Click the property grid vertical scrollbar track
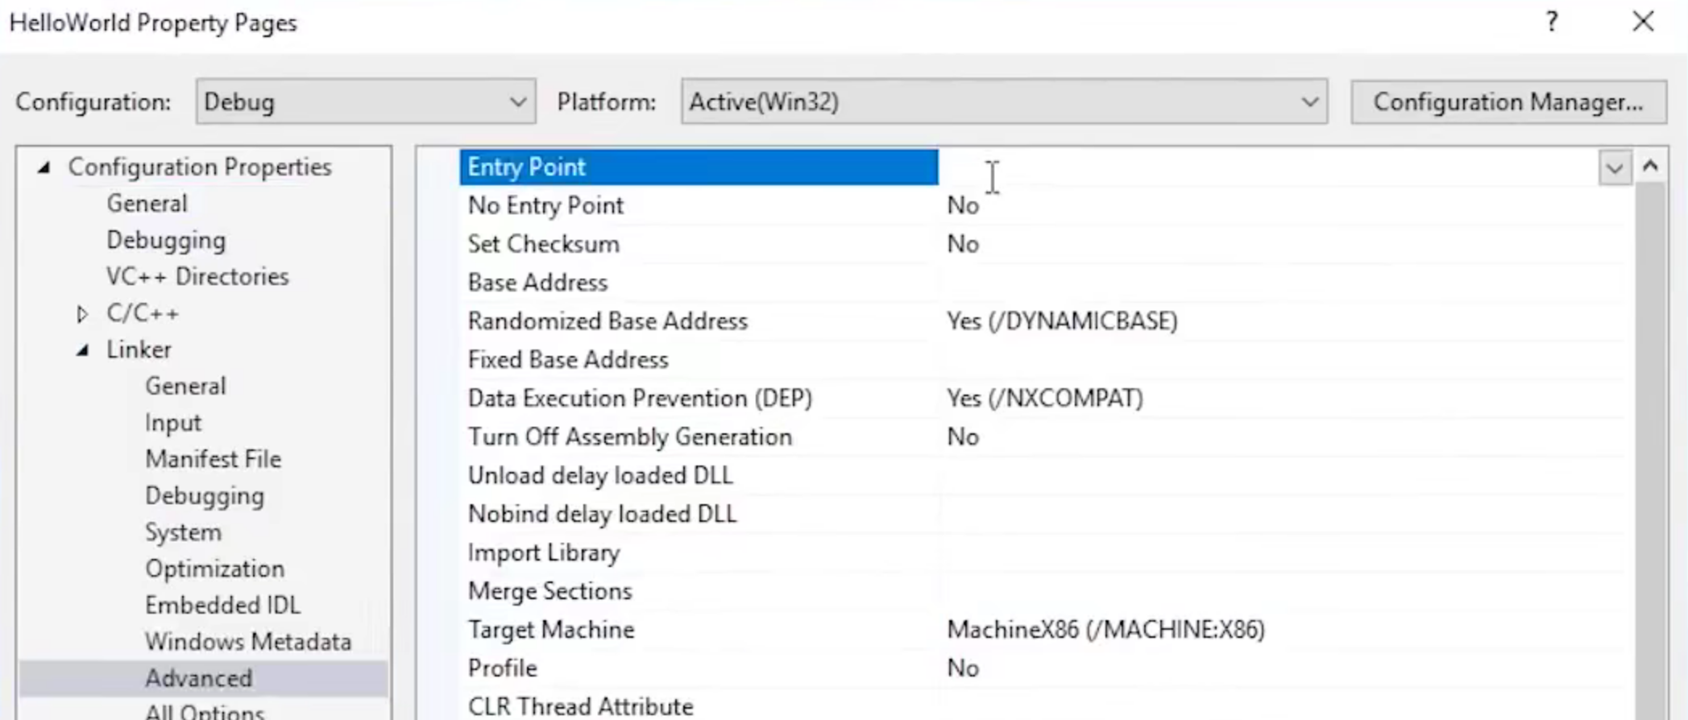This screenshot has height=720, width=1688. [x=1650, y=451]
